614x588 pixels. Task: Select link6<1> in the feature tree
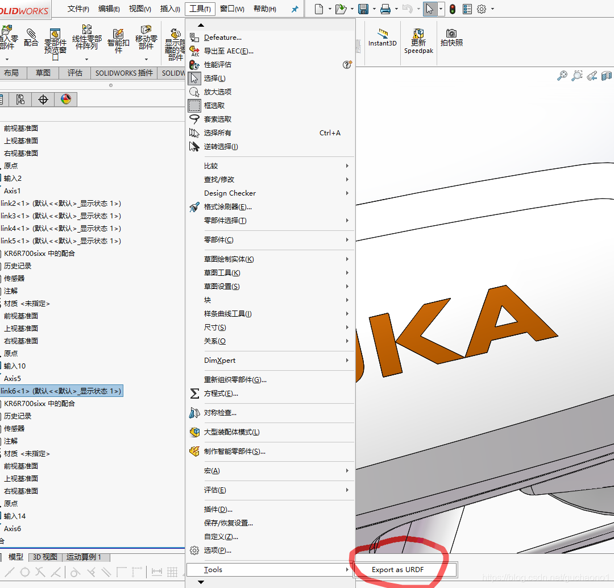[x=61, y=391]
